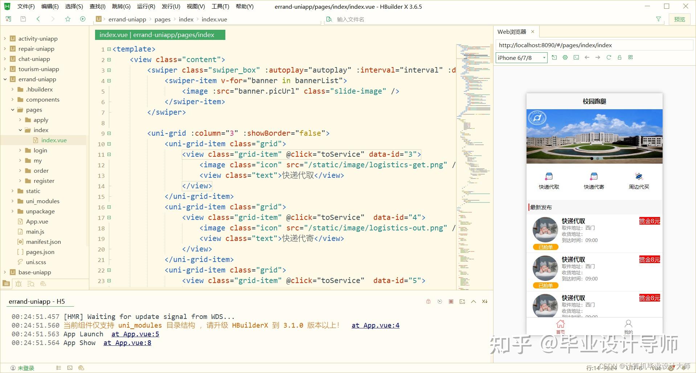This screenshot has width=696, height=373.
Task: Click the console rerun icon
Action: pos(439,302)
